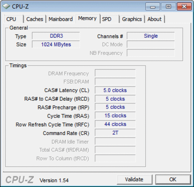
Task: Go to the Mainboard tab
Action: click(61, 19)
